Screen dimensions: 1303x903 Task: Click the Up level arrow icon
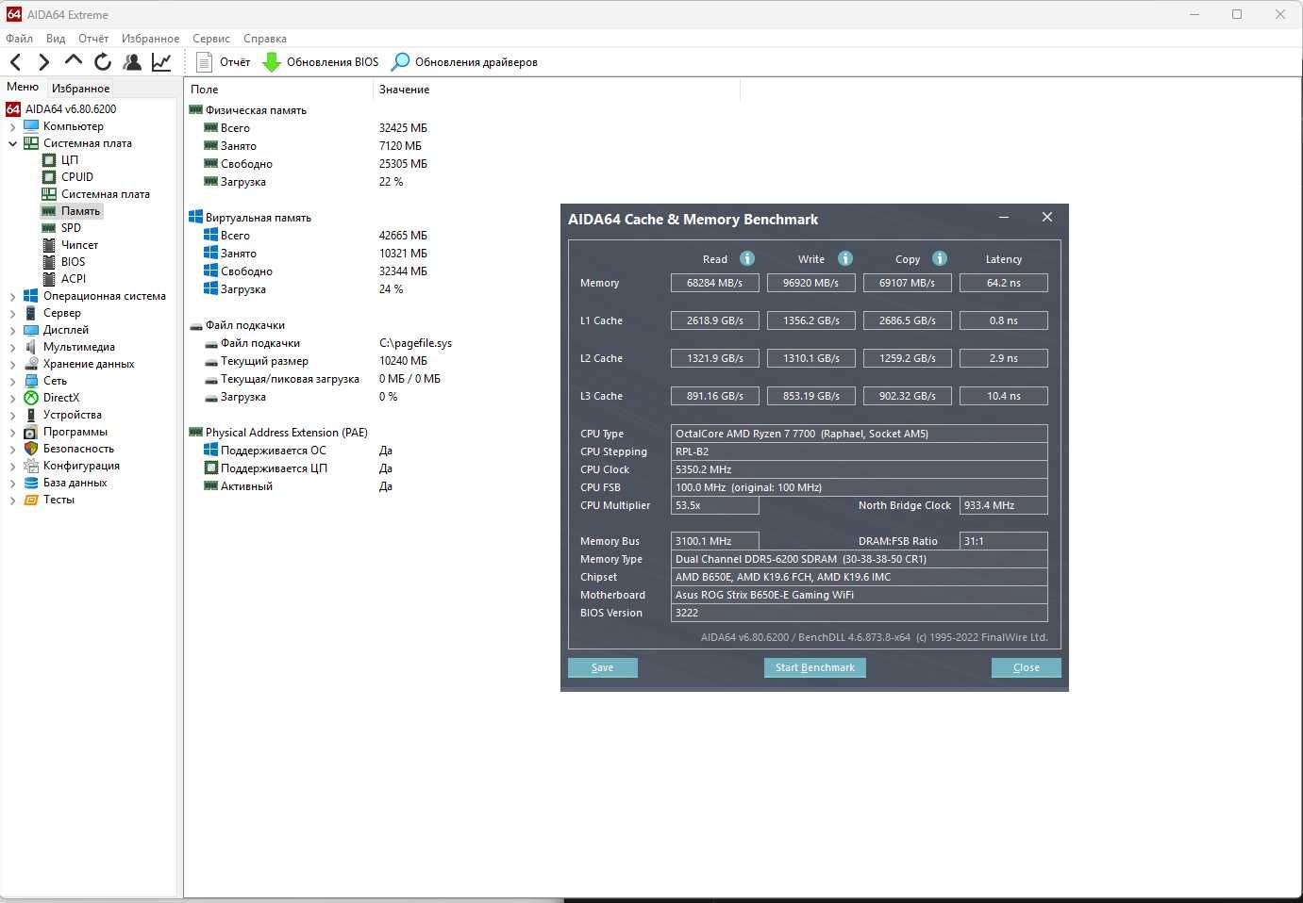74,61
